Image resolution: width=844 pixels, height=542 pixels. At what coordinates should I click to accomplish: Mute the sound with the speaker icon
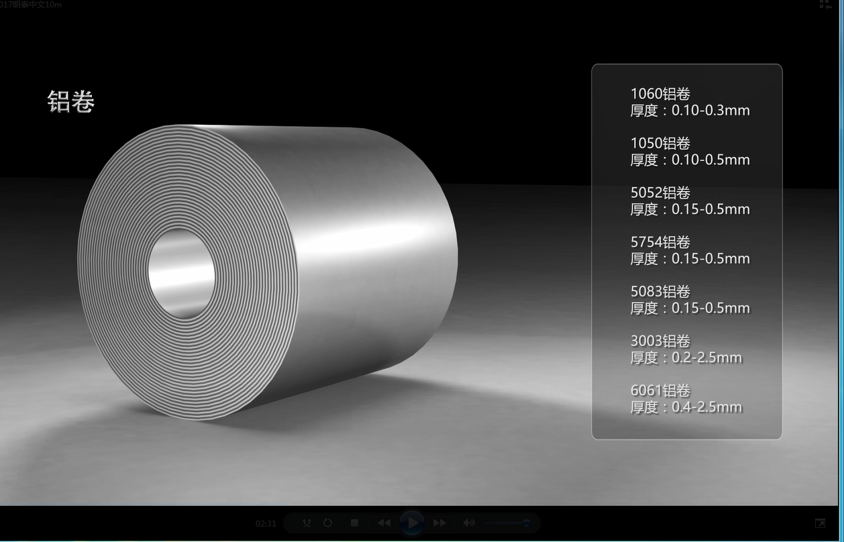coord(468,523)
